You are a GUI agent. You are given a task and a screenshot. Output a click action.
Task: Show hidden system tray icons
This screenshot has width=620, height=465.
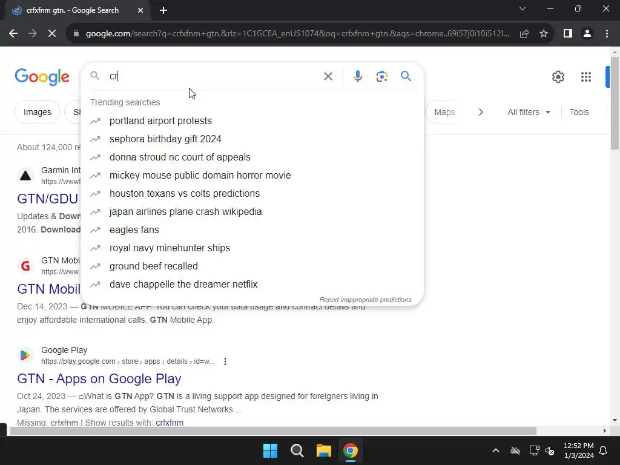495,450
